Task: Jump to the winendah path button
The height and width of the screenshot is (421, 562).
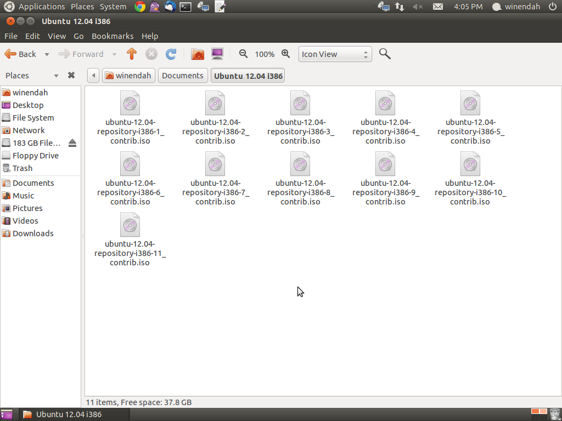Action: coord(128,76)
